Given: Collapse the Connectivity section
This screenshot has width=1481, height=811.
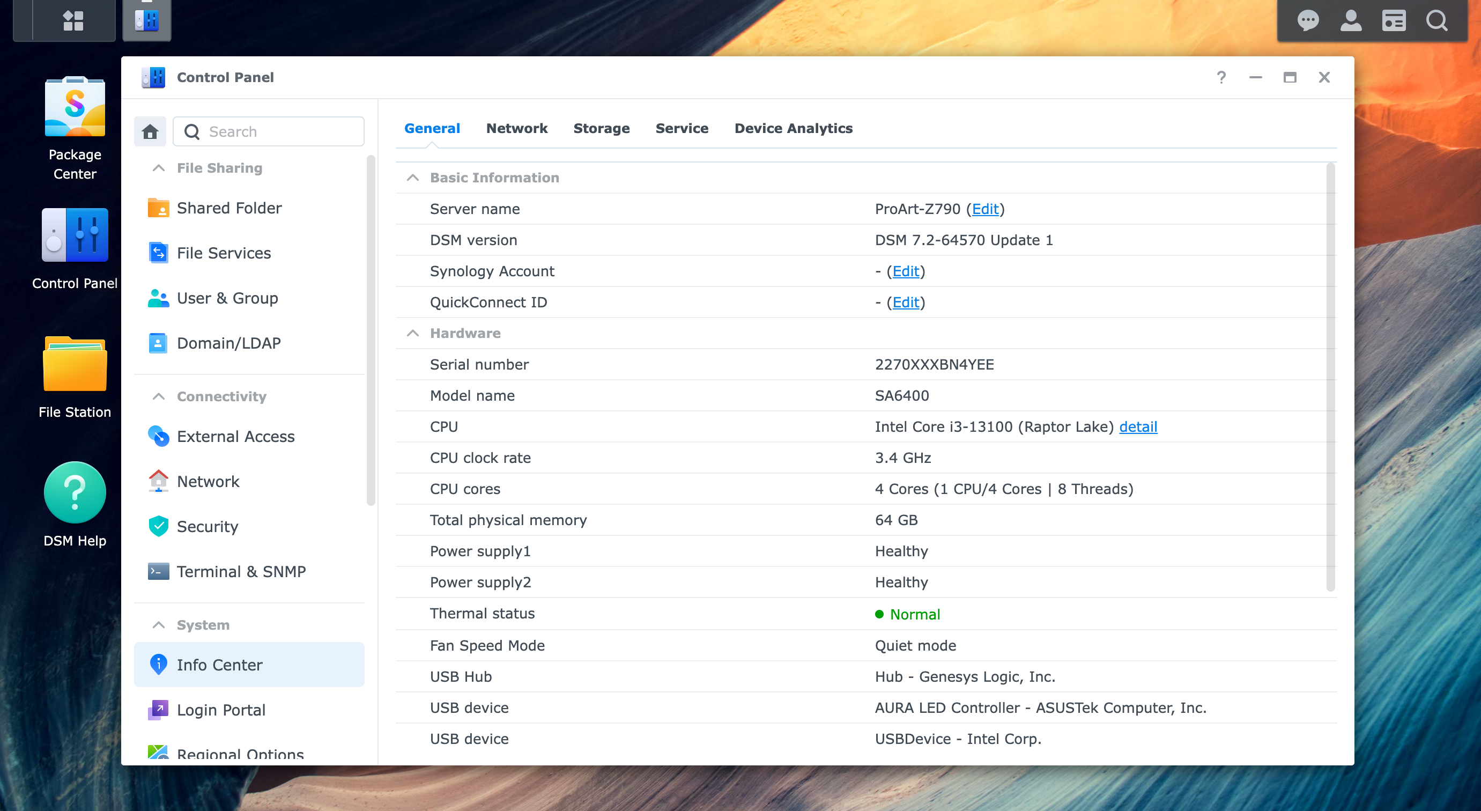Looking at the screenshot, I should [x=159, y=397].
